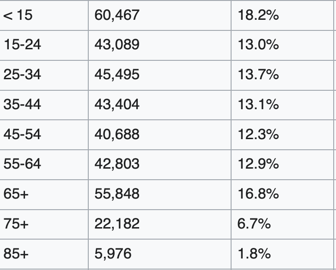Click the "35-44" age range label

[x=22, y=105]
